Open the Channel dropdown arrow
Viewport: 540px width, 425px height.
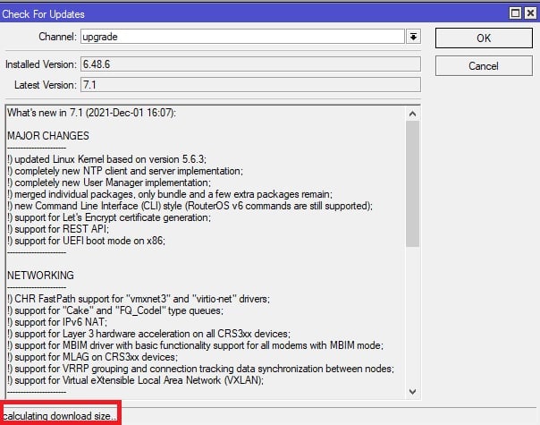(x=413, y=37)
